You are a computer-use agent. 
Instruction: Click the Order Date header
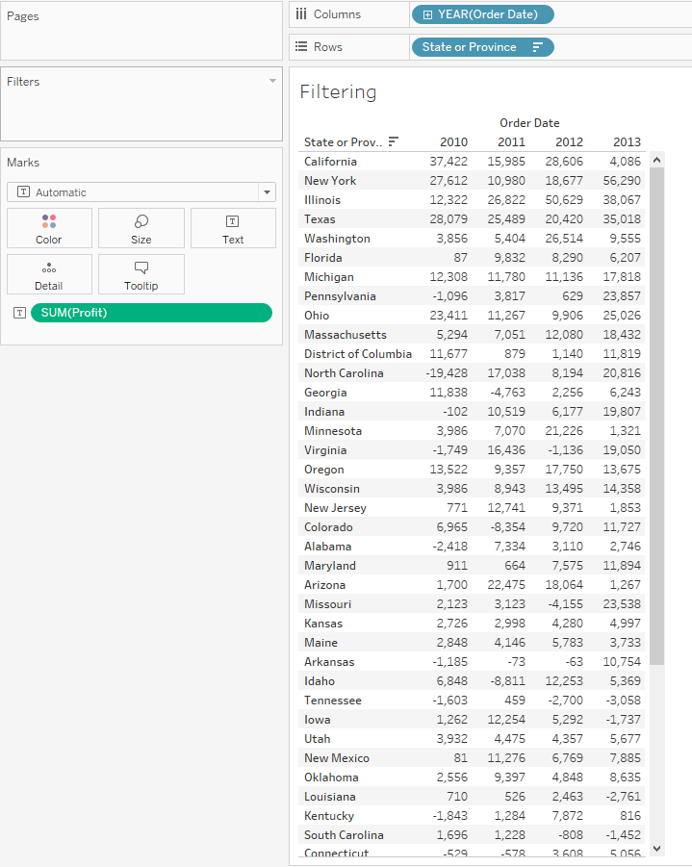pos(529,123)
